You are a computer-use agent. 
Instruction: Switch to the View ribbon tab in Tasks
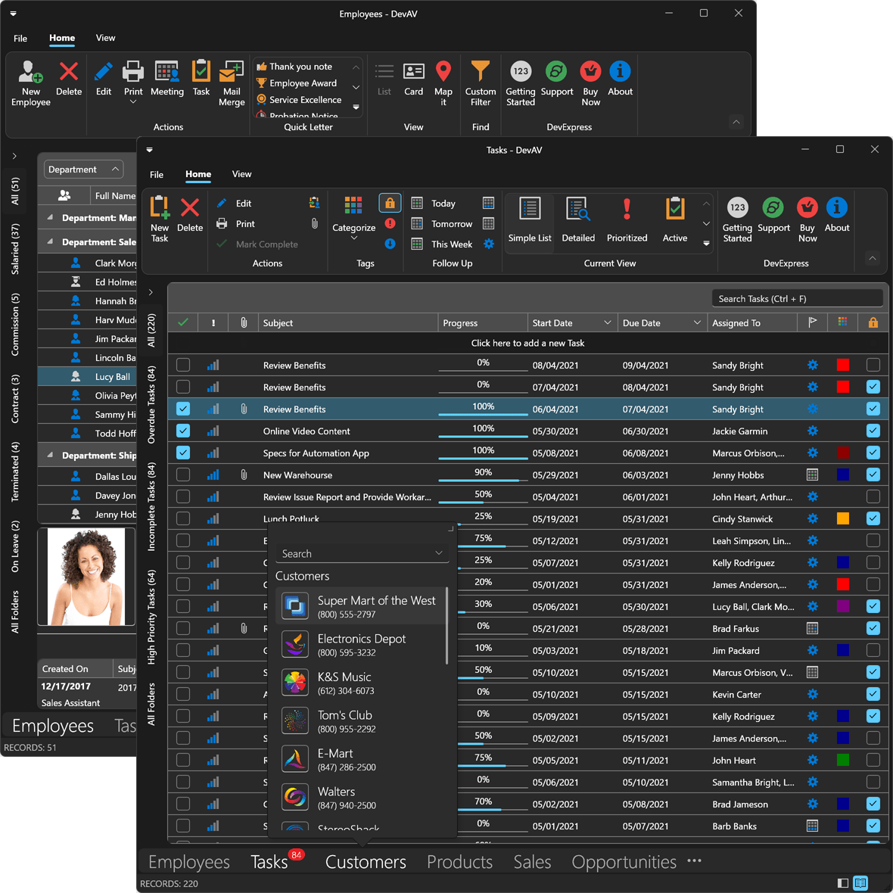click(241, 174)
